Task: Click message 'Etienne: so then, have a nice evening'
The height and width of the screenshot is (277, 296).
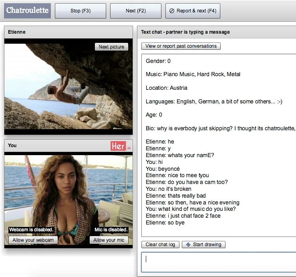Action: [x=193, y=202]
